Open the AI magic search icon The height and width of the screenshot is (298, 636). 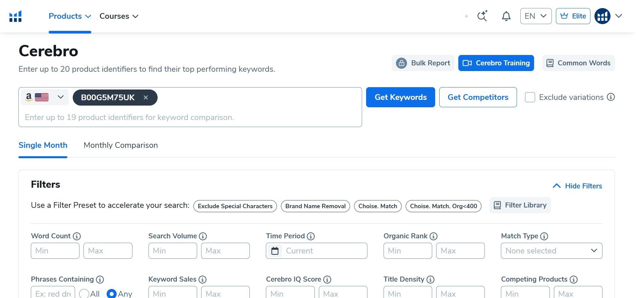click(482, 16)
